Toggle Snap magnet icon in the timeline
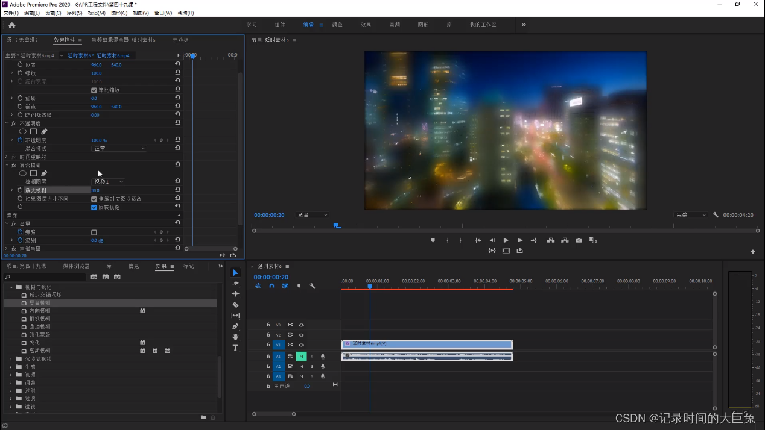Viewport: 765px width, 430px height. 271,286
